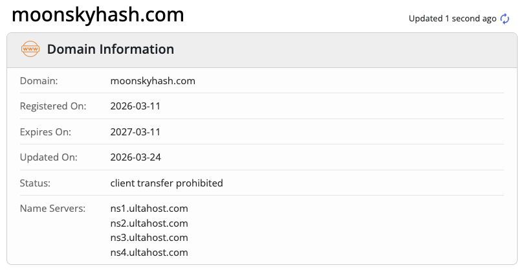Click the Domain: field label
This screenshot has width=528, height=272.
click(39, 81)
